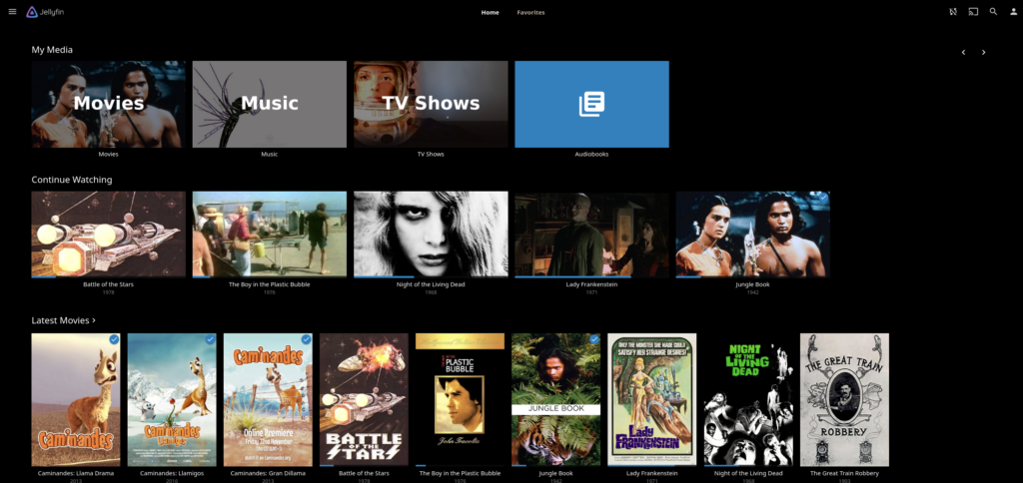Resume Lady Frankenstein in Continue Watching
The height and width of the screenshot is (483, 1023).
pyautogui.click(x=591, y=235)
